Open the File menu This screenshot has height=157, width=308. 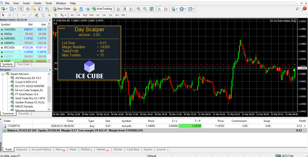click(x=7, y=3)
